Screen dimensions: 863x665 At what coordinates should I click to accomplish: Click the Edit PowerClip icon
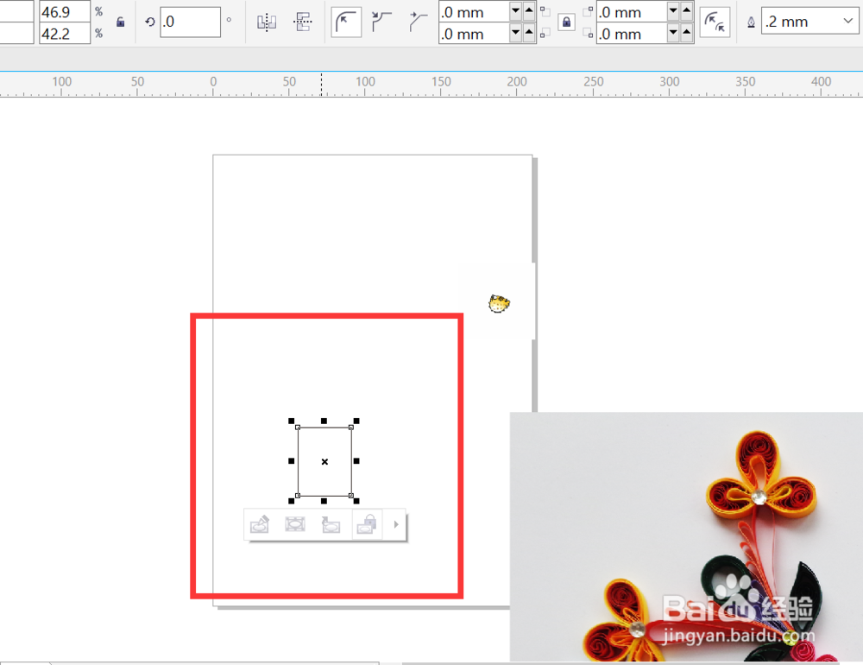[260, 524]
